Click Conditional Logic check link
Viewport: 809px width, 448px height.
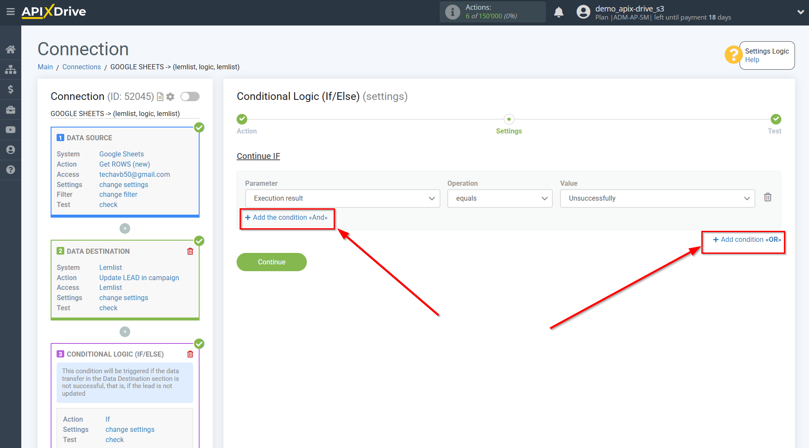(114, 439)
